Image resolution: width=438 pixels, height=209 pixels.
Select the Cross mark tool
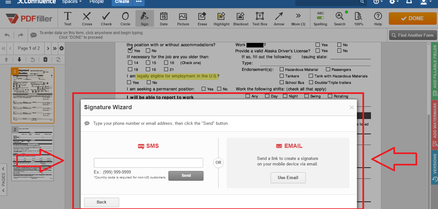point(87,19)
